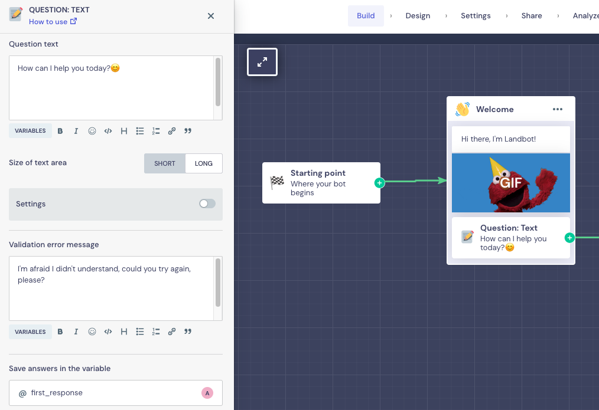Open the Settings tab in top navigation

(x=476, y=16)
